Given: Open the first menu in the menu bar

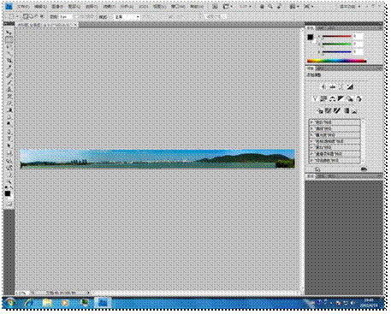Looking at the screenshot, I should pyautogui.click(x=23, y=6).
